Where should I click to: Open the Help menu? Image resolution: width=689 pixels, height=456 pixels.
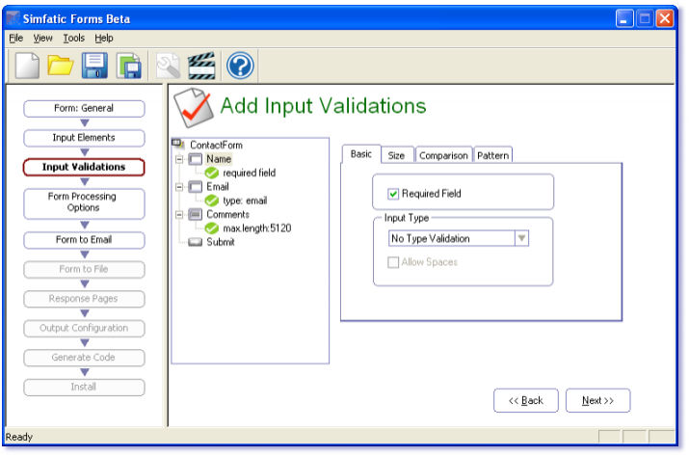104,39
